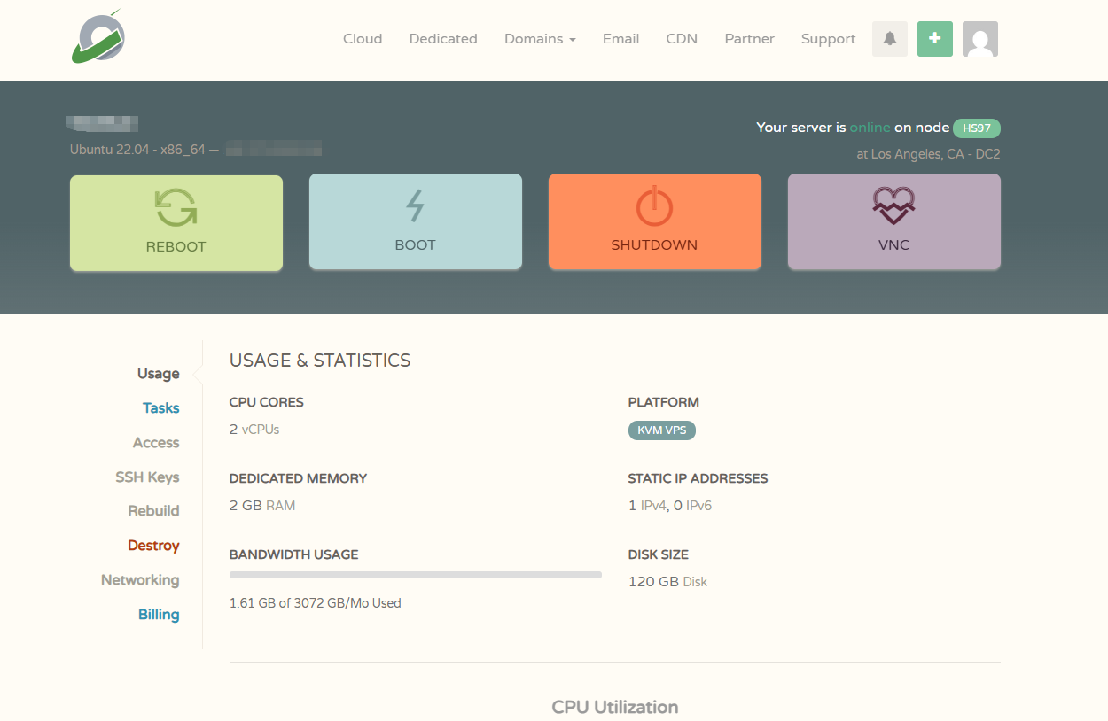The image size is (1108, 721).
Task: Open the Networking section
Action: coord(139,579)
